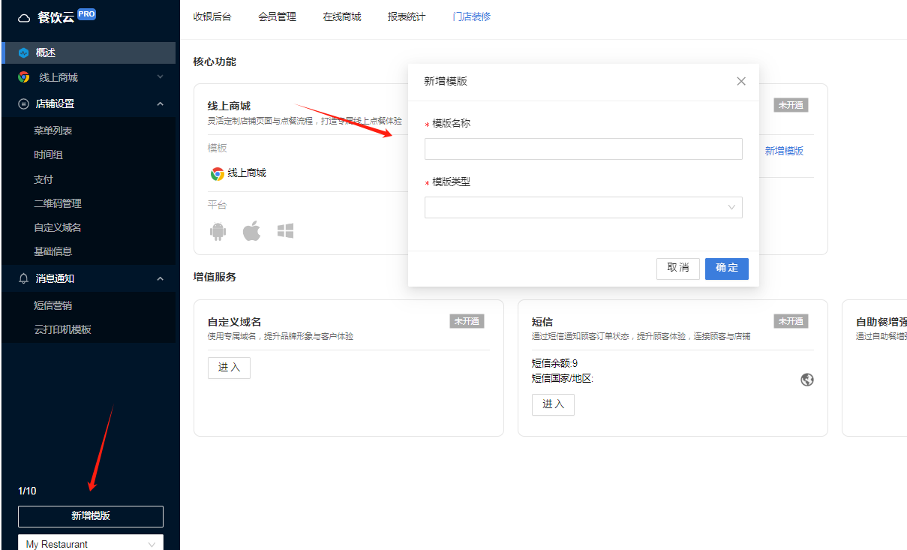The image size is (907, 550).
Task: Click 取消 in the dialog
Action: [x=678, y=269]
